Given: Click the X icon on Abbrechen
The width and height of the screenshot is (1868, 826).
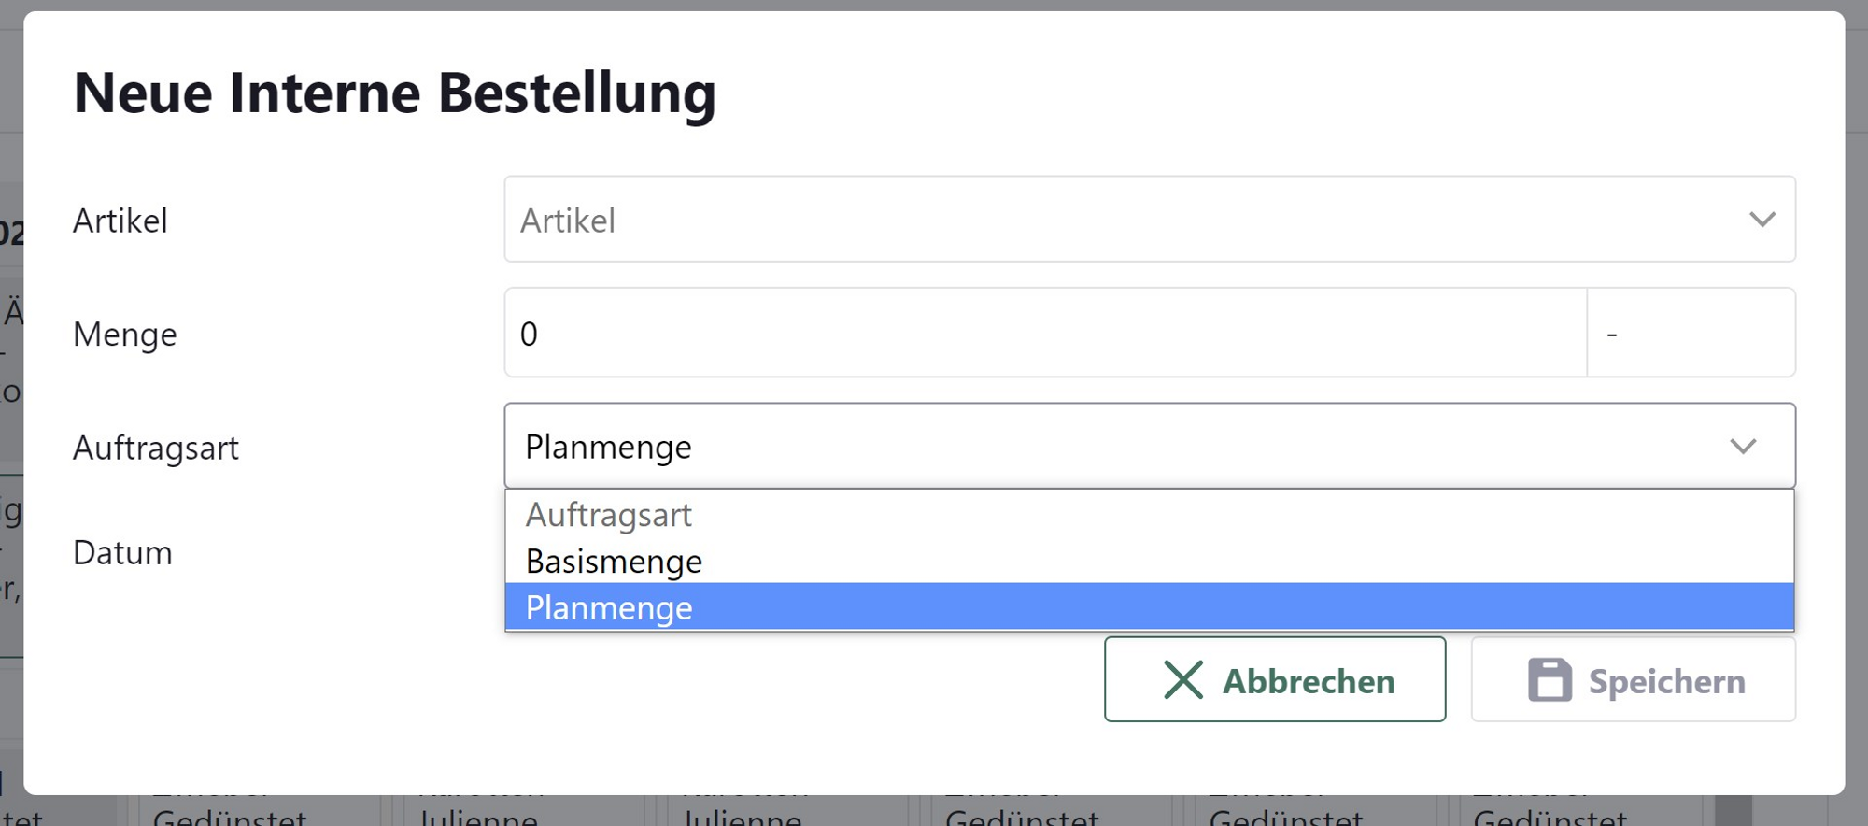Looking at the screenshot, I should coord(1182,680).
